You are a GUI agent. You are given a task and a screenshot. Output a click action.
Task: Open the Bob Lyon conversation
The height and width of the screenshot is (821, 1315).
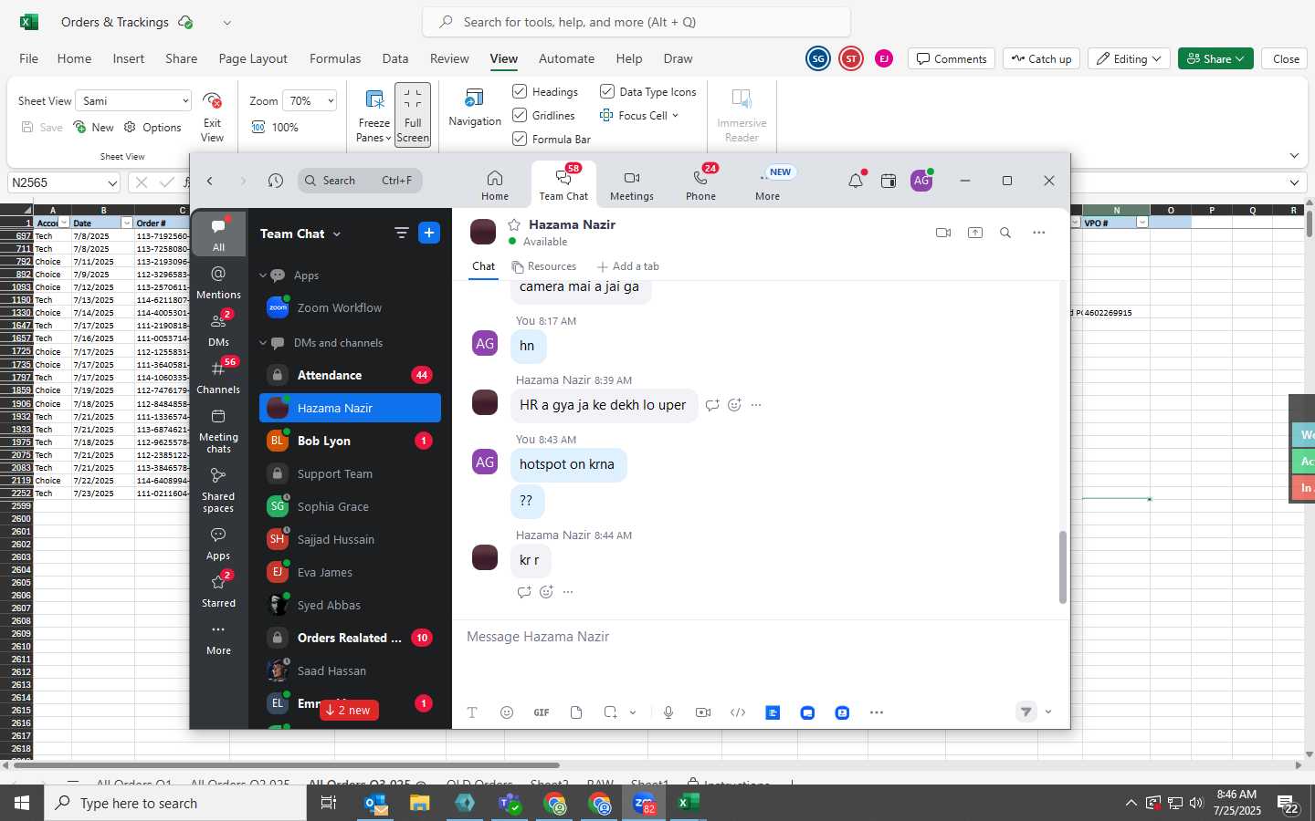pyautogui.click(x=351, y=442)
